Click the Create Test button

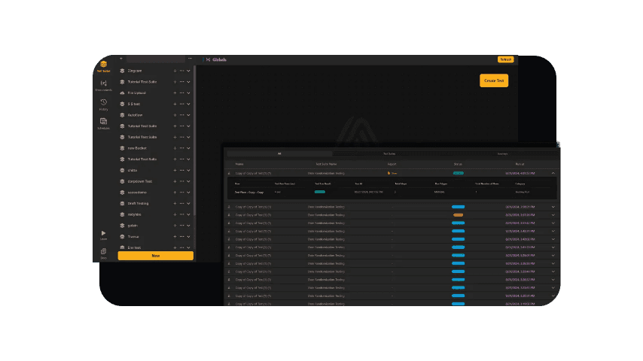coord(495,80)
